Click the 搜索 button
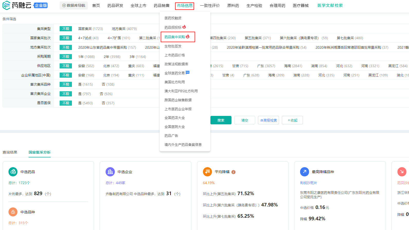Viewport: 409px width, 230px height. pos(221,120)
